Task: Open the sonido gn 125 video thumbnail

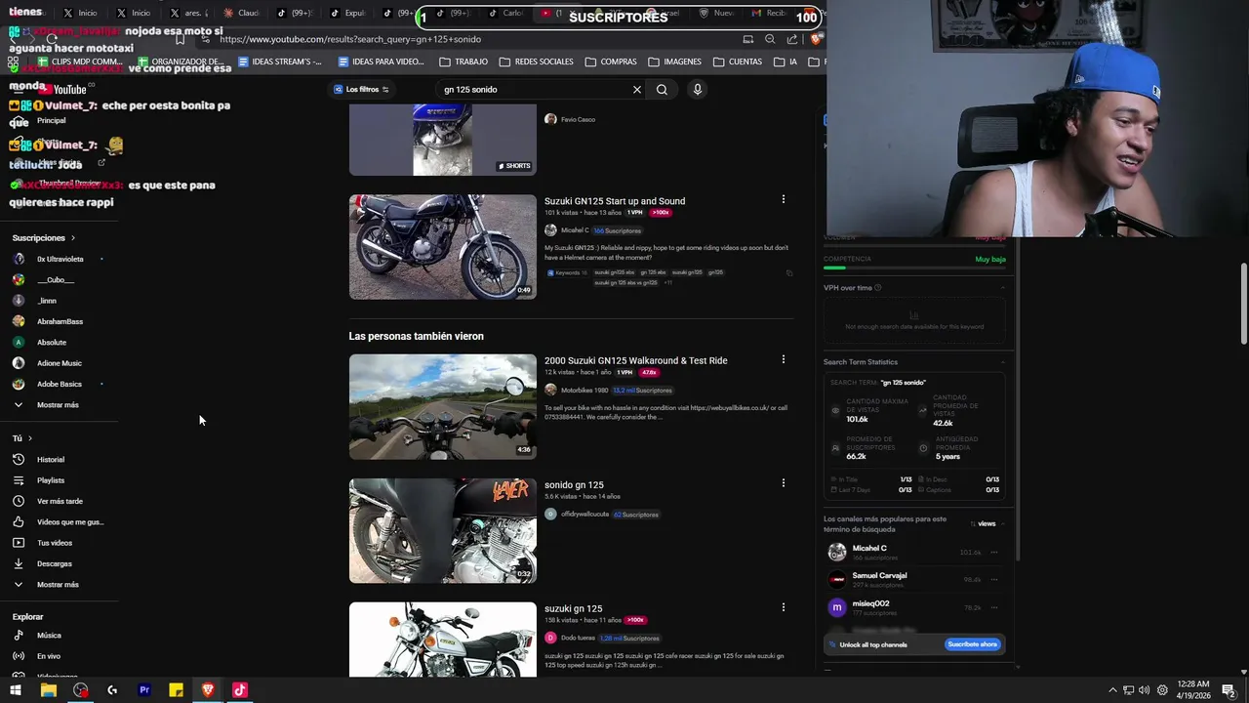Action: pos(443,530)
